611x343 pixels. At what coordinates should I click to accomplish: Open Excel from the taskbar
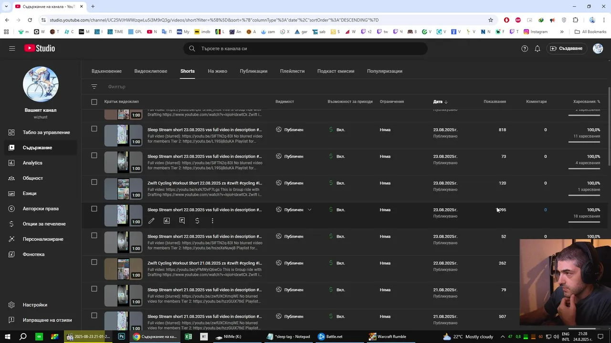188,337
